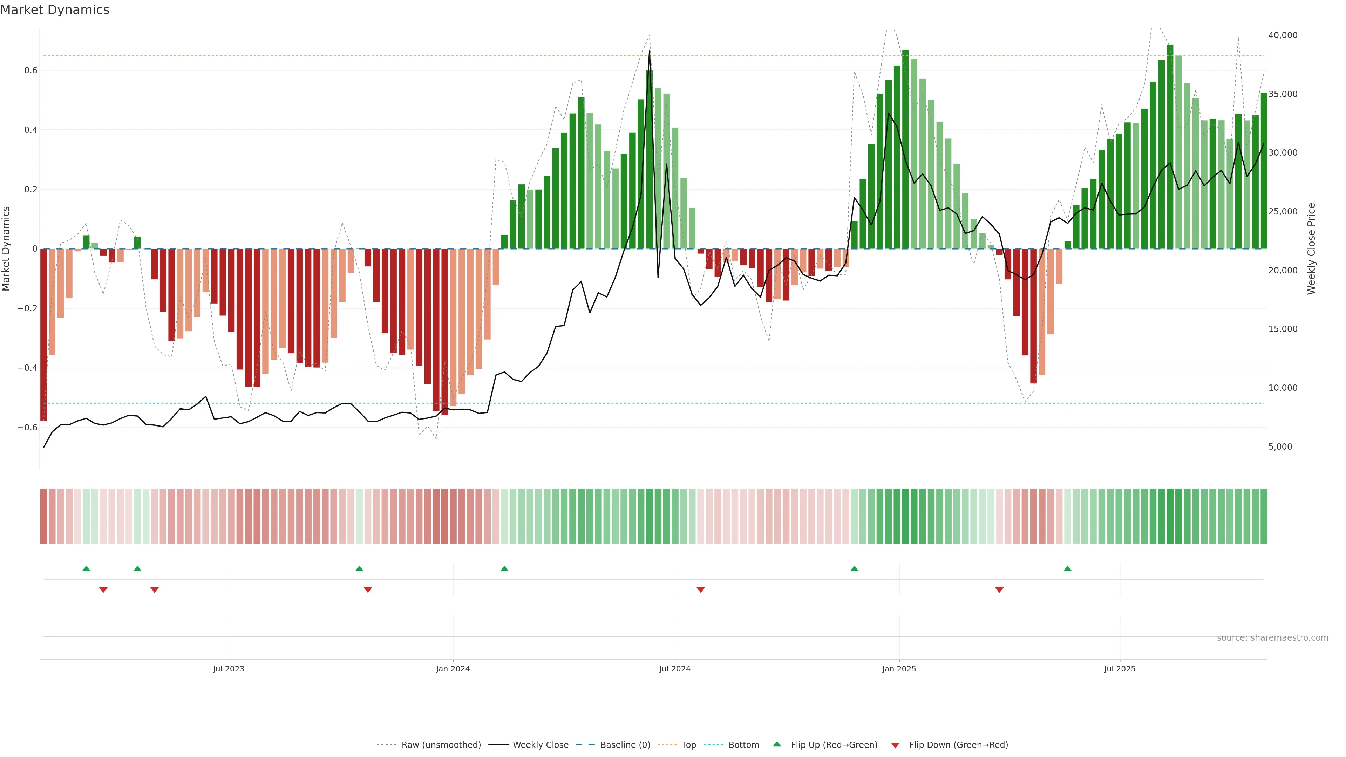Screen dimensions: 1346x757
Task: Click the Market Dynamics chart title
Action: click(55, 10)
